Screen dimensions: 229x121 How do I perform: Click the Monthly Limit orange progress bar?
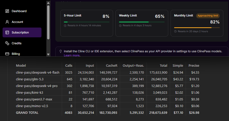click(197, 28)
